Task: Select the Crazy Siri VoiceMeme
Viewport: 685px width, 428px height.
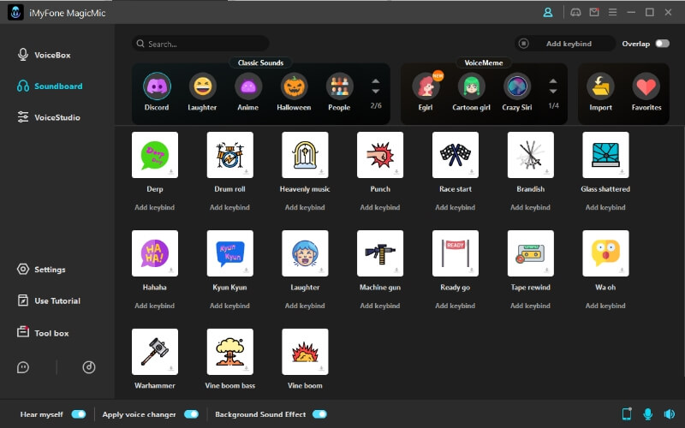Action: coord(517,86)
